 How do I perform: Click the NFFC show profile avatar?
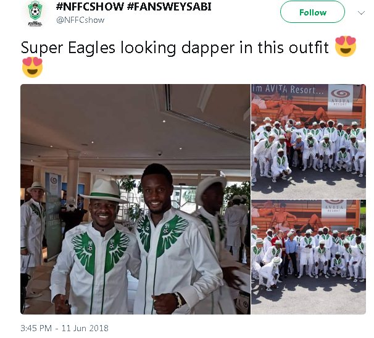pyautogui.click(x=35, y=14)
